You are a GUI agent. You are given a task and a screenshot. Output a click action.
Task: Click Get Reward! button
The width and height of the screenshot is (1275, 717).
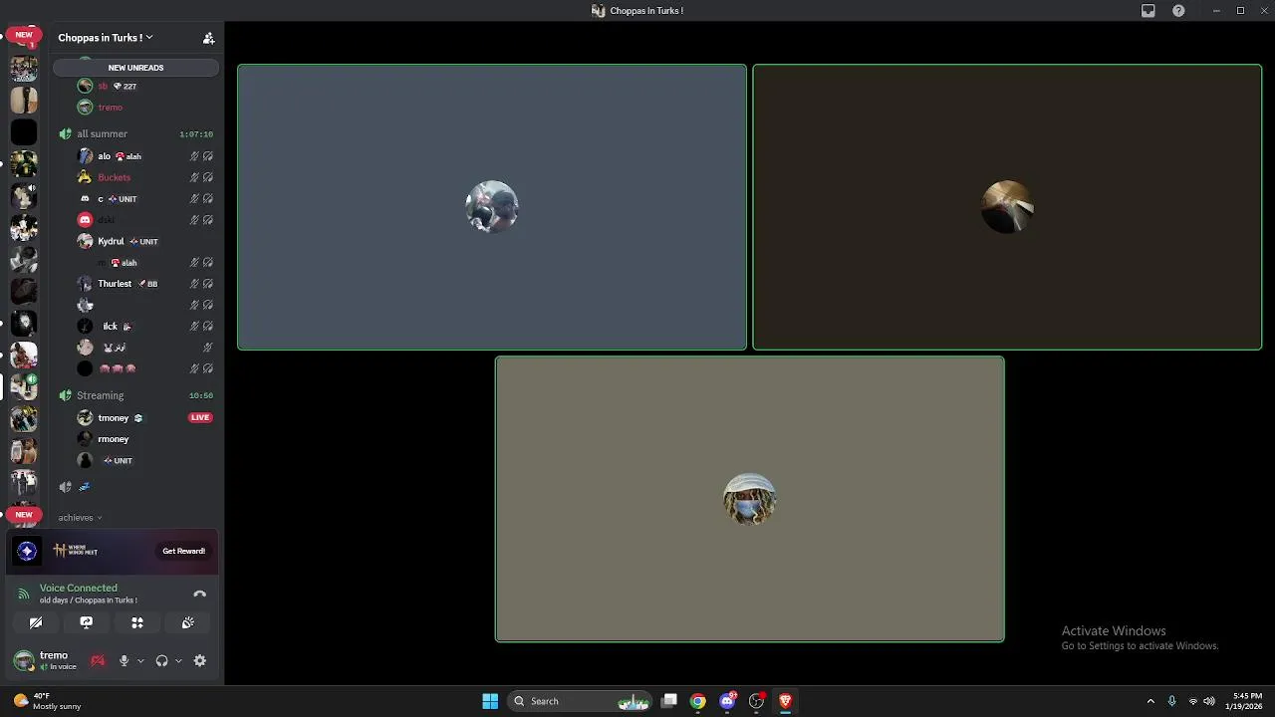(x=183, y=551)
